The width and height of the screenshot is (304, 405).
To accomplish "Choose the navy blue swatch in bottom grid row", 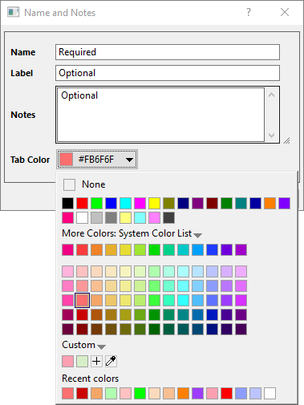I will click(212, 329).
